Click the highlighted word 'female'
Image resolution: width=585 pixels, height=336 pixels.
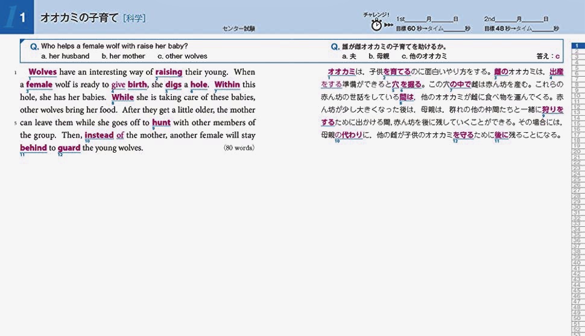[x=39, y=84]
